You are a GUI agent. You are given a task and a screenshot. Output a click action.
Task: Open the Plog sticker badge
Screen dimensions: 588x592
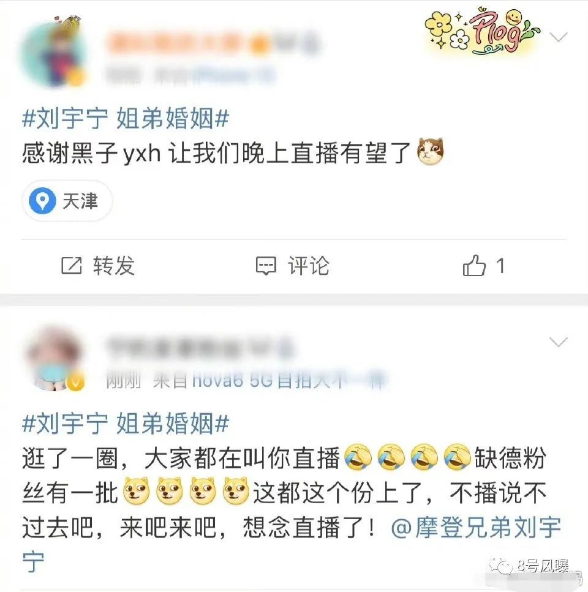click(481, 31)
